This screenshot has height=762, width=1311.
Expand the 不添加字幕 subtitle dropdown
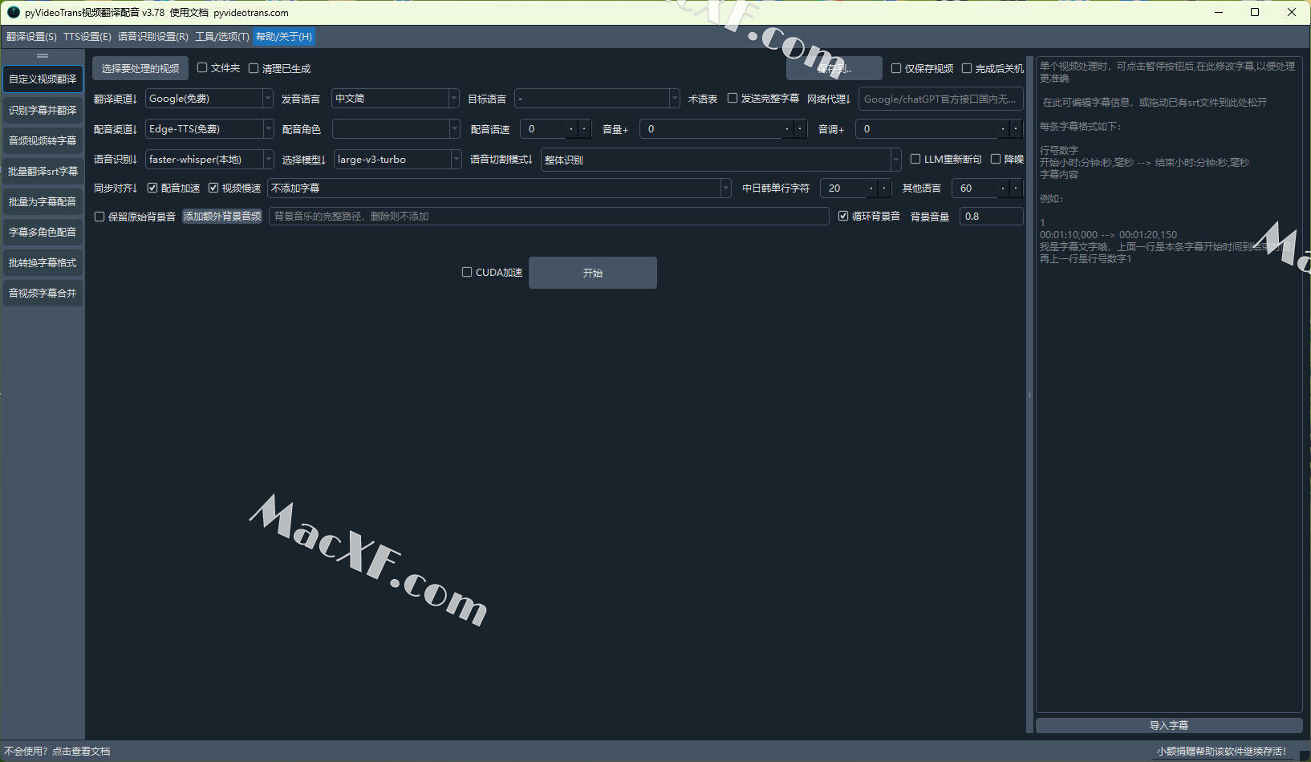(x=725, y=188)
